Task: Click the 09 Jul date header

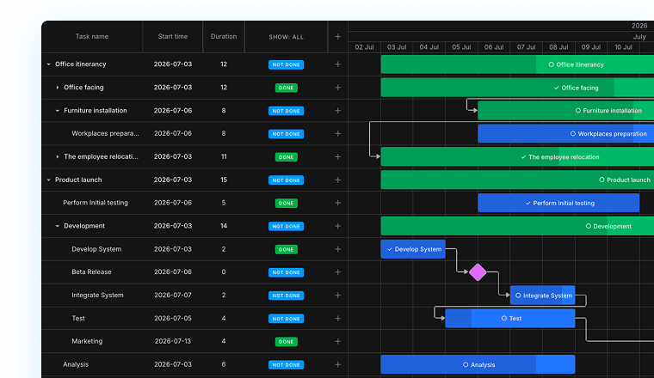Action: tap(591, 47)
